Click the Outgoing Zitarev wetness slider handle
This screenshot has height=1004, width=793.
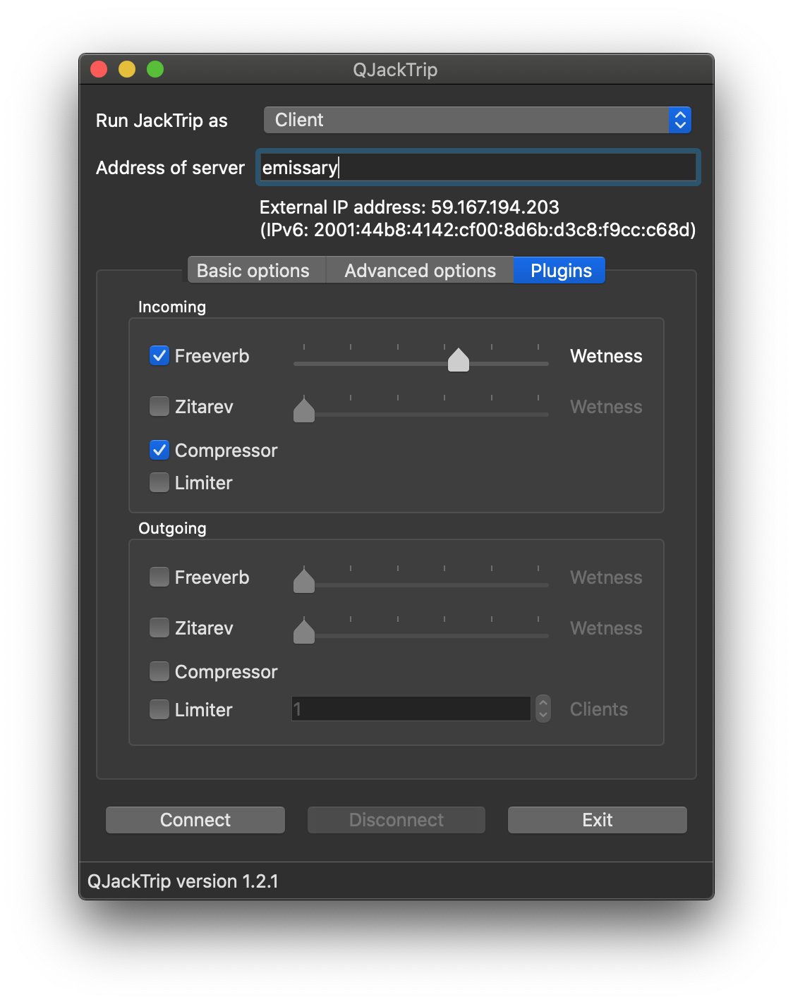pyautogui.click(x=304, y=632)
